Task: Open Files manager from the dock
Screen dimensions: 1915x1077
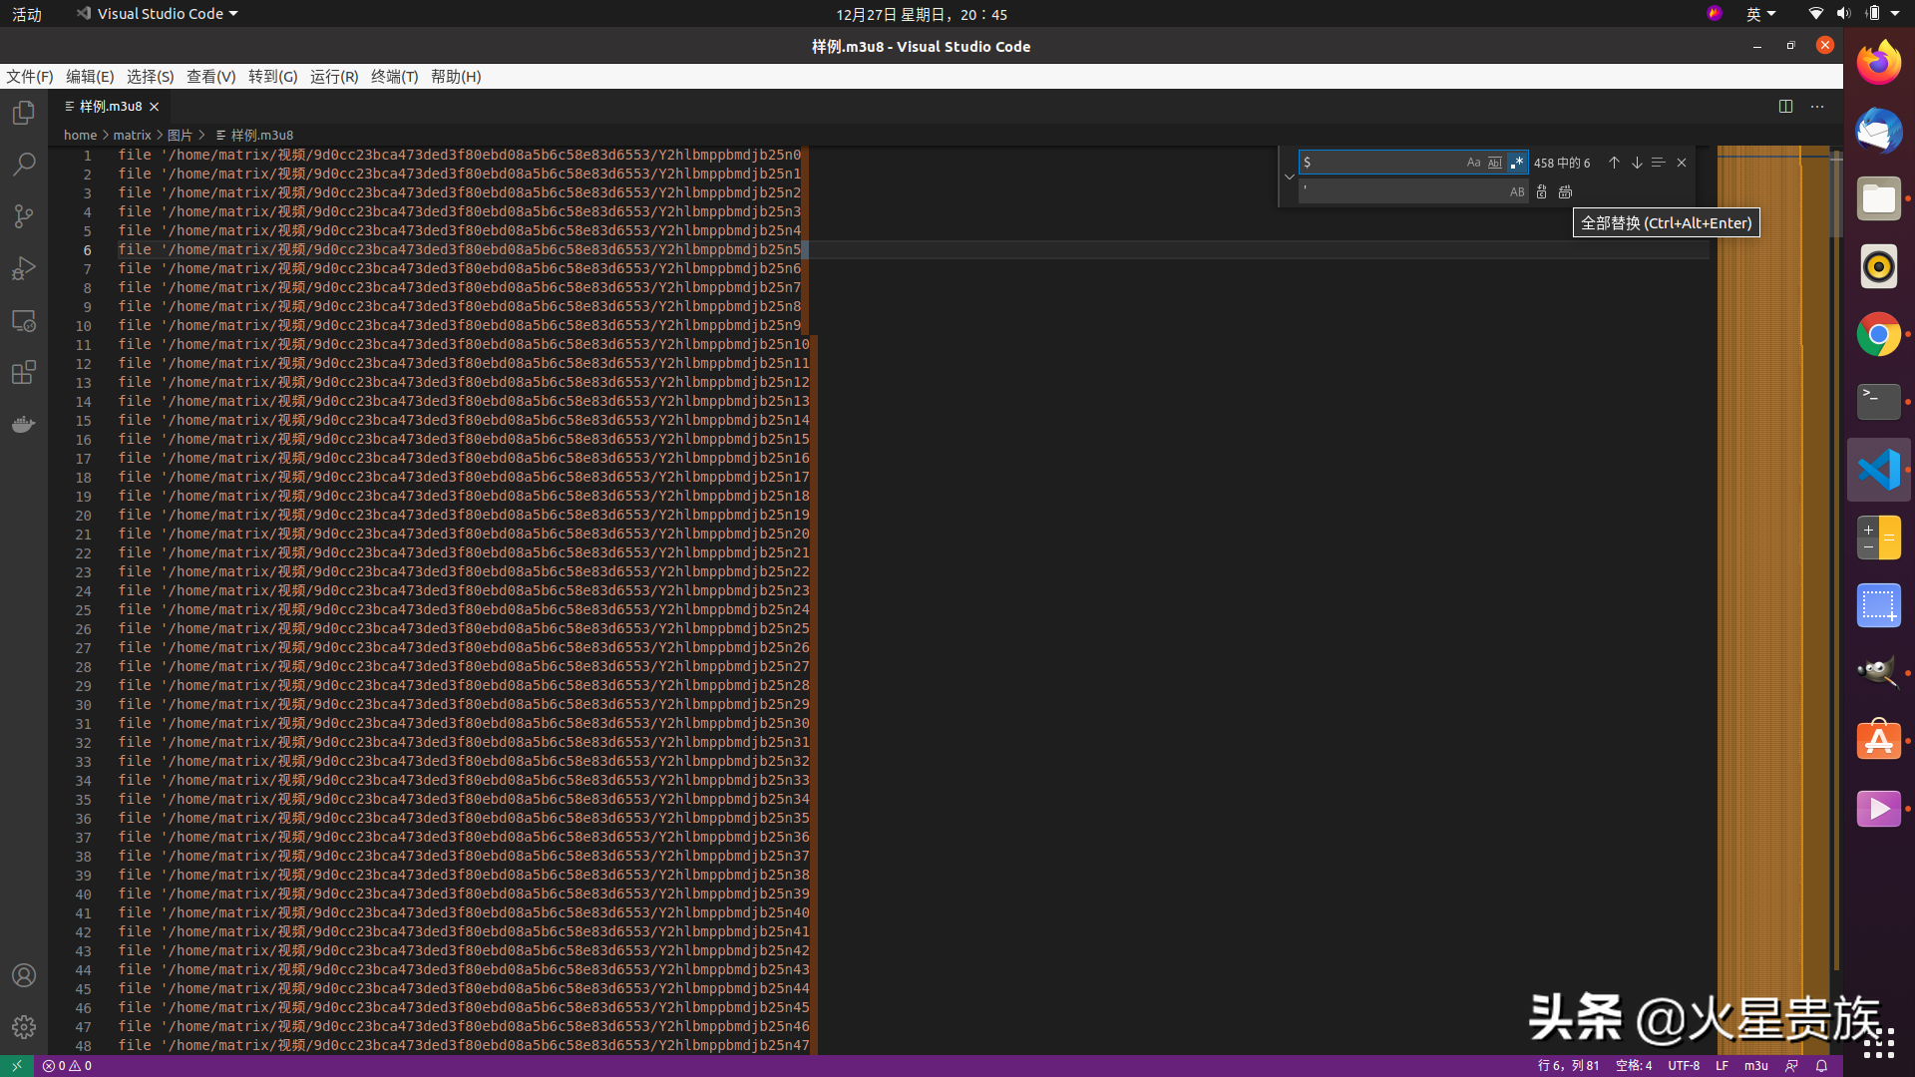Action: 1879,198
